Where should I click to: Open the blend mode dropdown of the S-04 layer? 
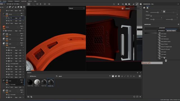point(22,43)
